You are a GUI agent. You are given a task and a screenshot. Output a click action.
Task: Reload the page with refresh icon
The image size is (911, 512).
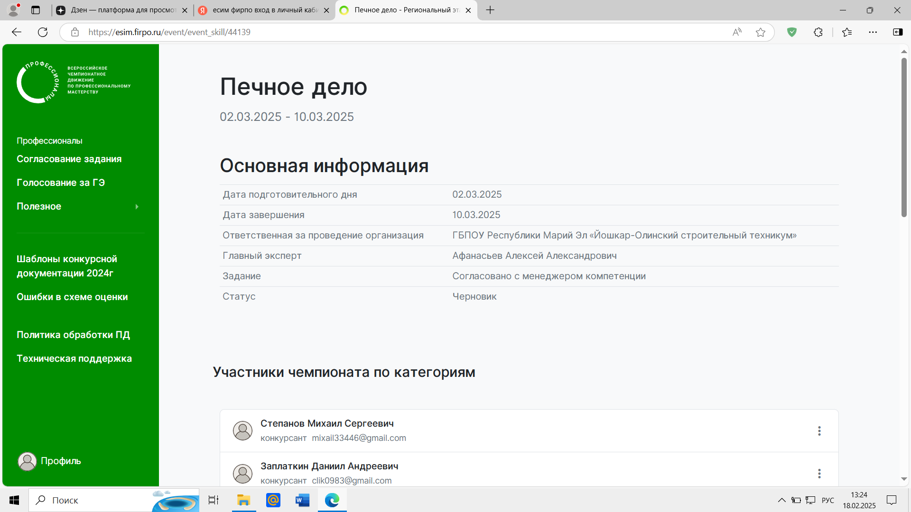pyautogui.click(x=43, y=32)
